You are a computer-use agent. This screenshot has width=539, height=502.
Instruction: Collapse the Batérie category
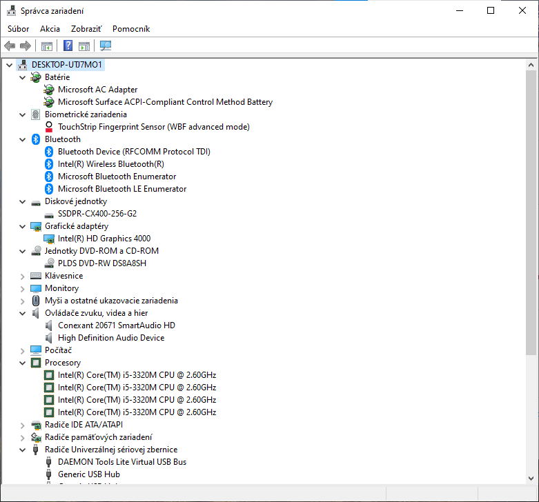coord(22,78)
